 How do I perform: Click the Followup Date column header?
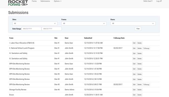click(x=119, y=38)
